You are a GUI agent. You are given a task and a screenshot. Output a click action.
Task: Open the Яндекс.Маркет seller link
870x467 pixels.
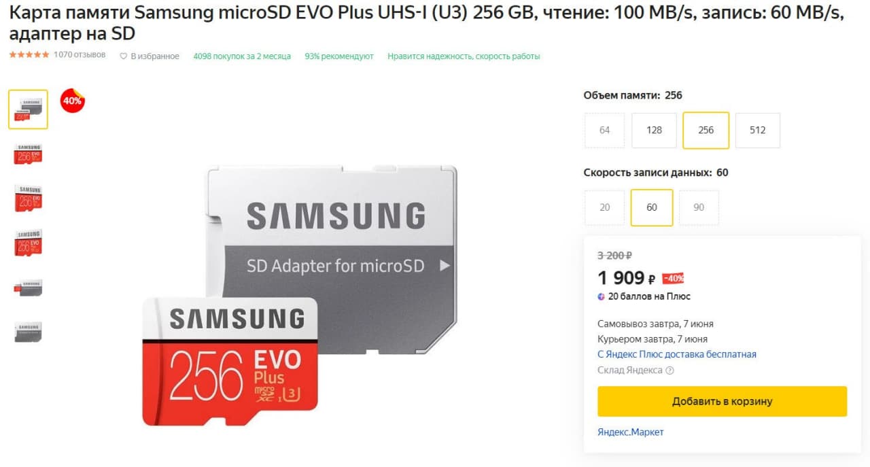[x=631, y=432]
